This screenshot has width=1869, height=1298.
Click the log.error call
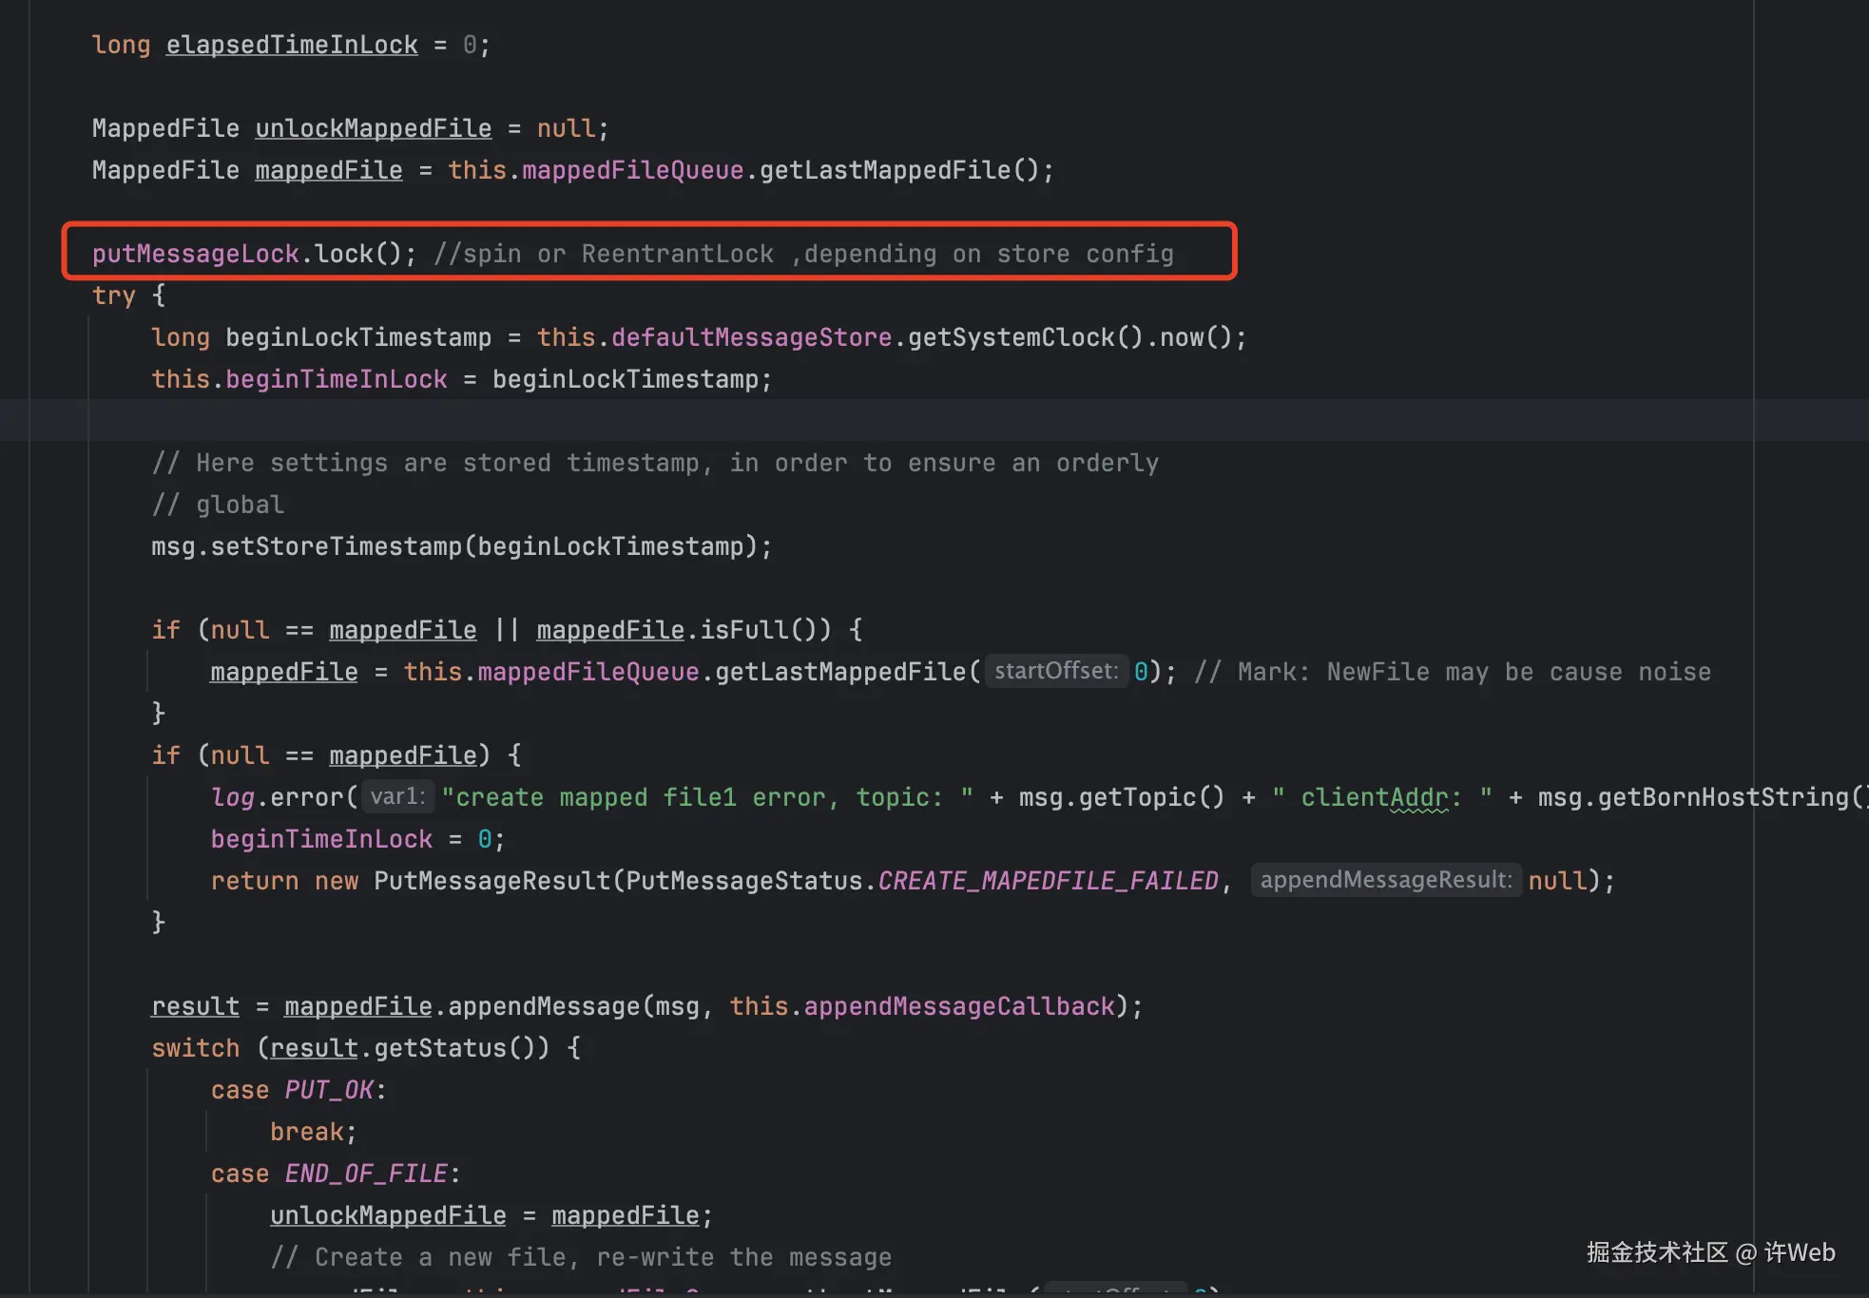(283, 797)
